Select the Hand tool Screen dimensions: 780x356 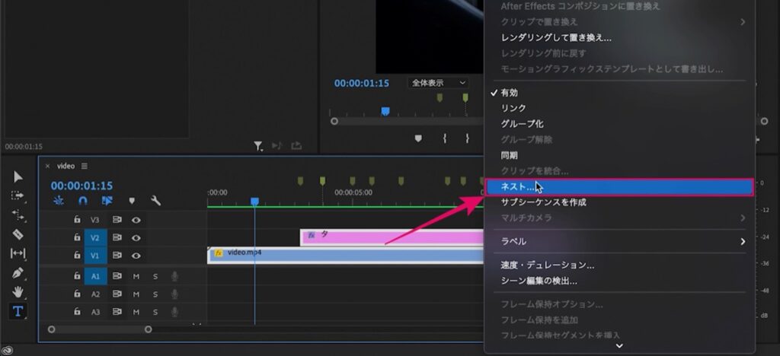click(x=18, y=292)
